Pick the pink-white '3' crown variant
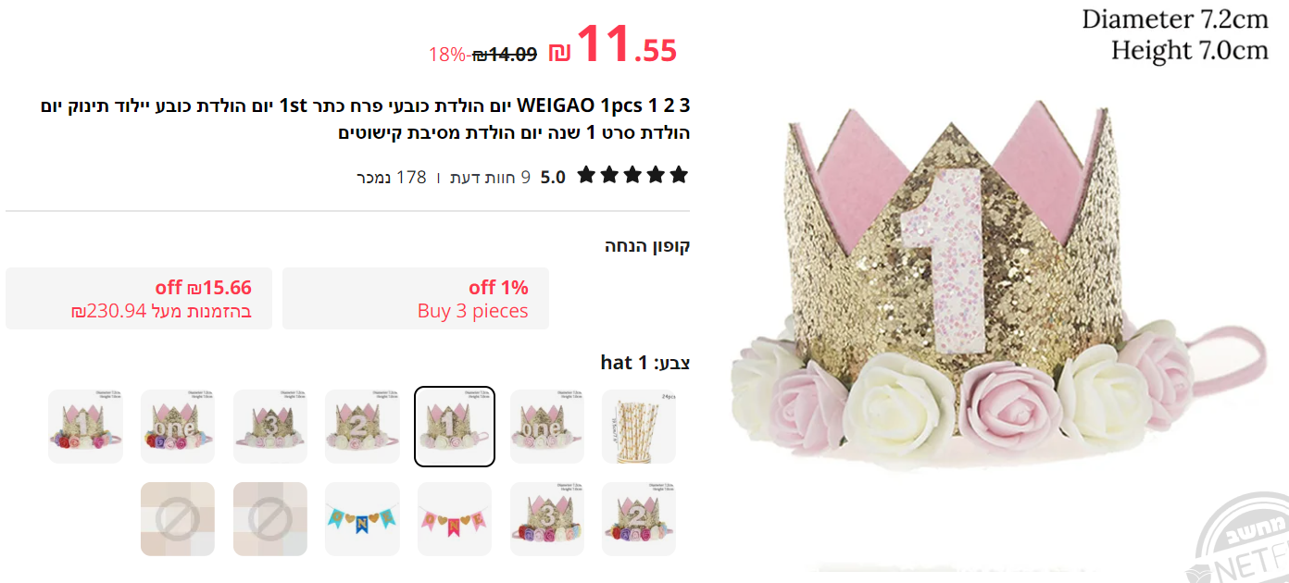Image resolution: width=1289 pixels, height=583 pixels. click(270, 427)
